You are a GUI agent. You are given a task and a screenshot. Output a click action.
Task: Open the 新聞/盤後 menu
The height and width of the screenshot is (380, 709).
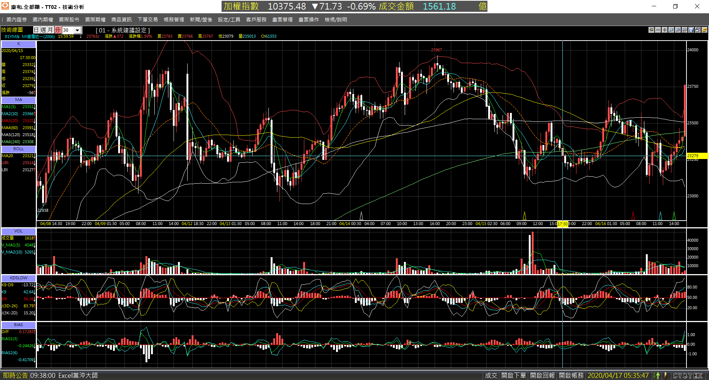201,20
